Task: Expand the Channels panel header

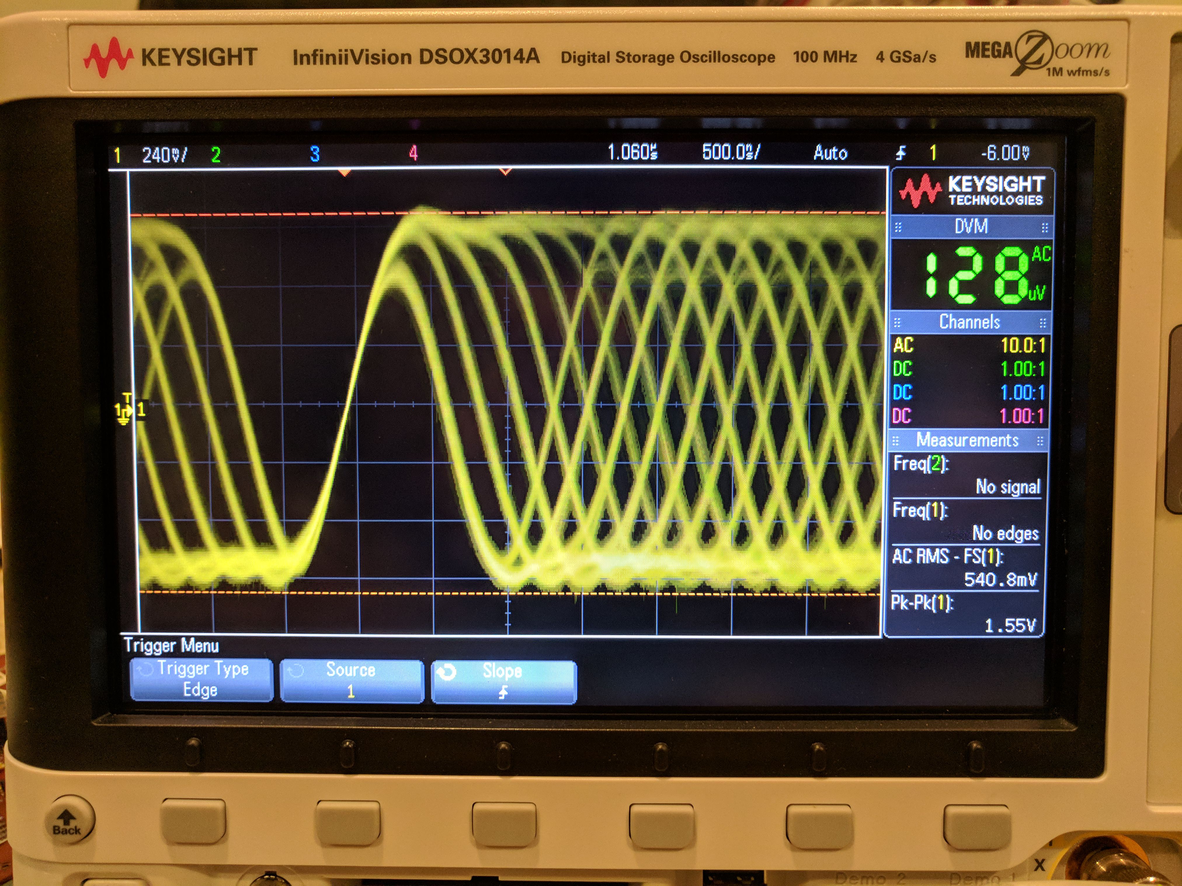Action: tap(970, 322)
